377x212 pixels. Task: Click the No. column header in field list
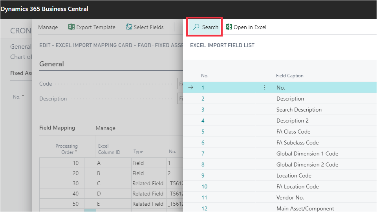(x=205, y=76)
